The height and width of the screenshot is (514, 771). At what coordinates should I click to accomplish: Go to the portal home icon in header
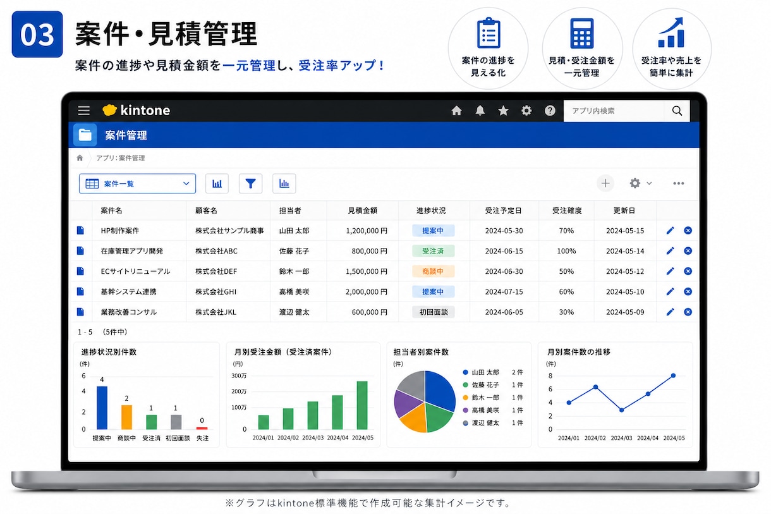(457, 111)
